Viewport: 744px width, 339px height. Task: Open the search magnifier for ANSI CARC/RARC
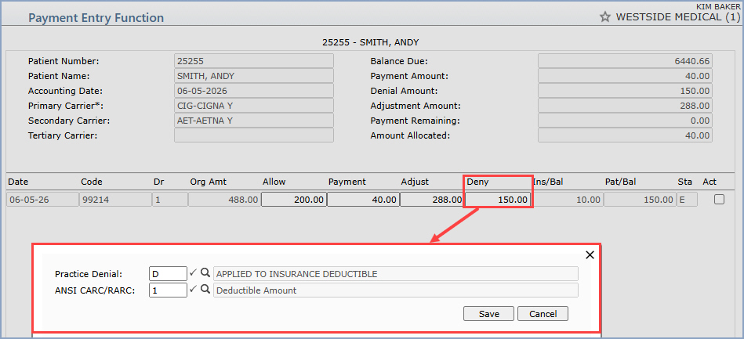[205, 289]
